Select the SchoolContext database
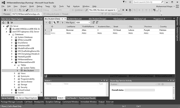 pyautogui.click(x=24, y=90)
